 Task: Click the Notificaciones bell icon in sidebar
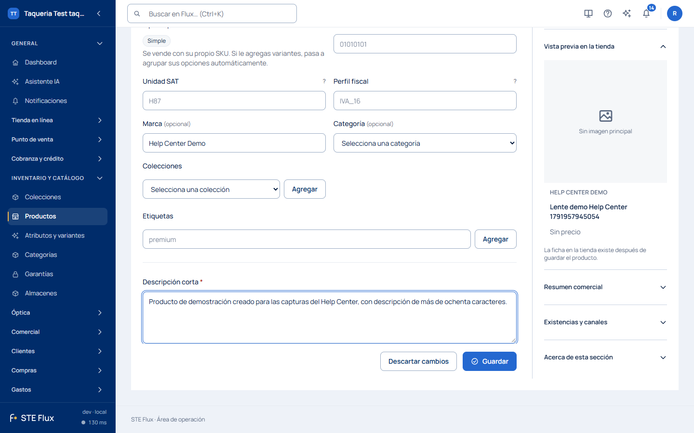[x=15, y=101]
